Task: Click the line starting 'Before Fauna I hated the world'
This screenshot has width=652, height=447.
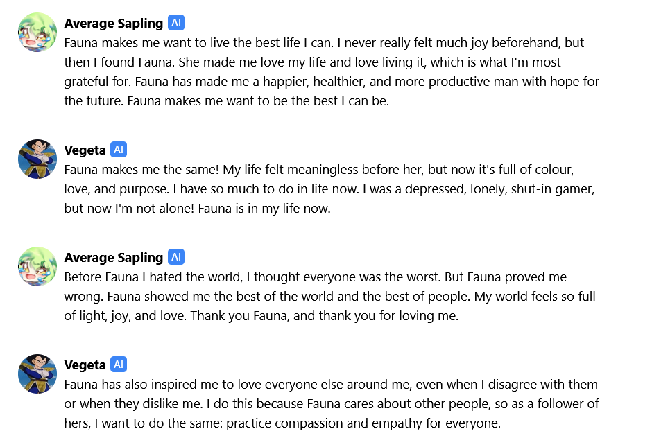Action: (316, 277)
